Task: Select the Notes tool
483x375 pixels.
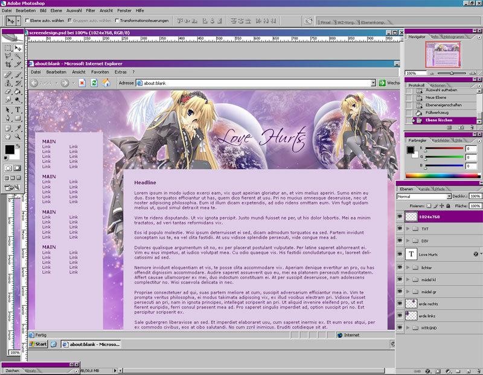Action: [8, 128]
